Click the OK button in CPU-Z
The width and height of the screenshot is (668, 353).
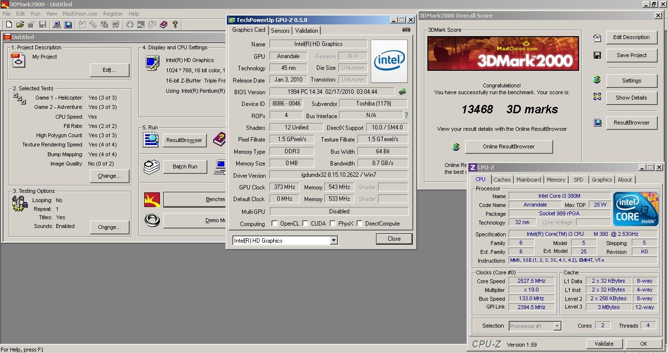(644, 344)
